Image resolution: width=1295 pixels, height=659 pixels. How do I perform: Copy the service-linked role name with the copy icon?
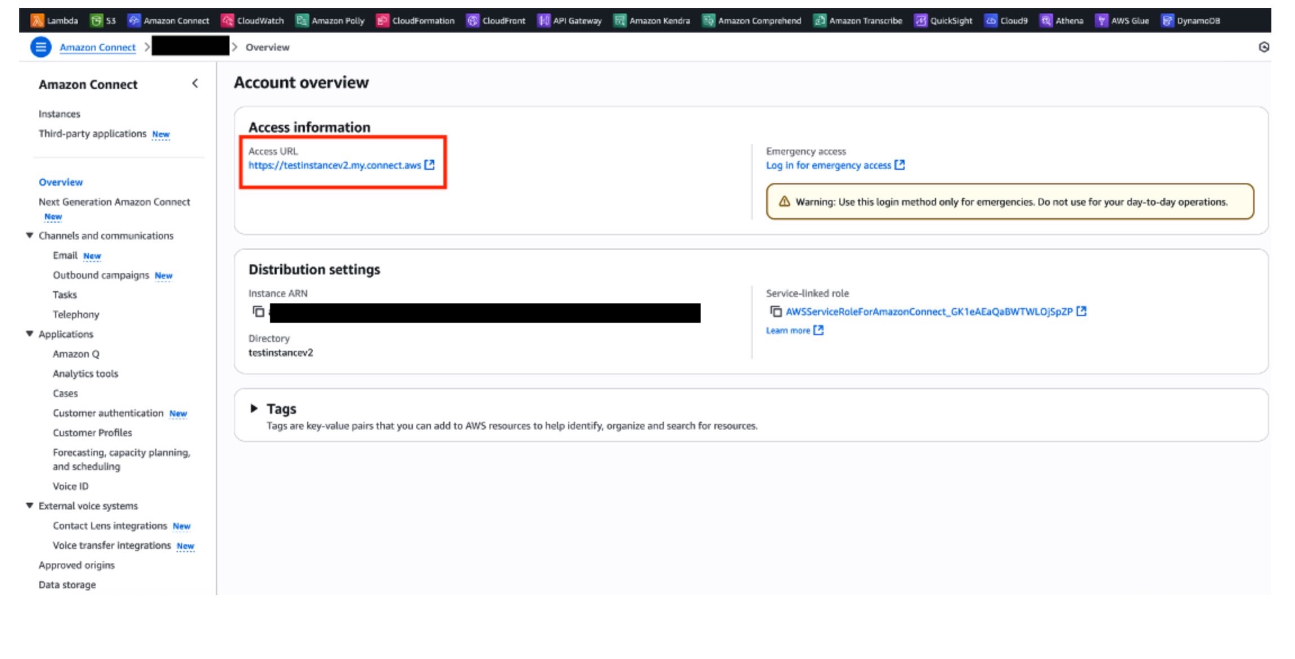[775, 312]
